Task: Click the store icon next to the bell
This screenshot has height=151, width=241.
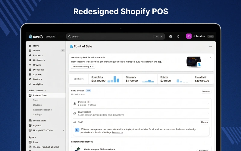Action: pyautogui.click(x=171, y=37)
